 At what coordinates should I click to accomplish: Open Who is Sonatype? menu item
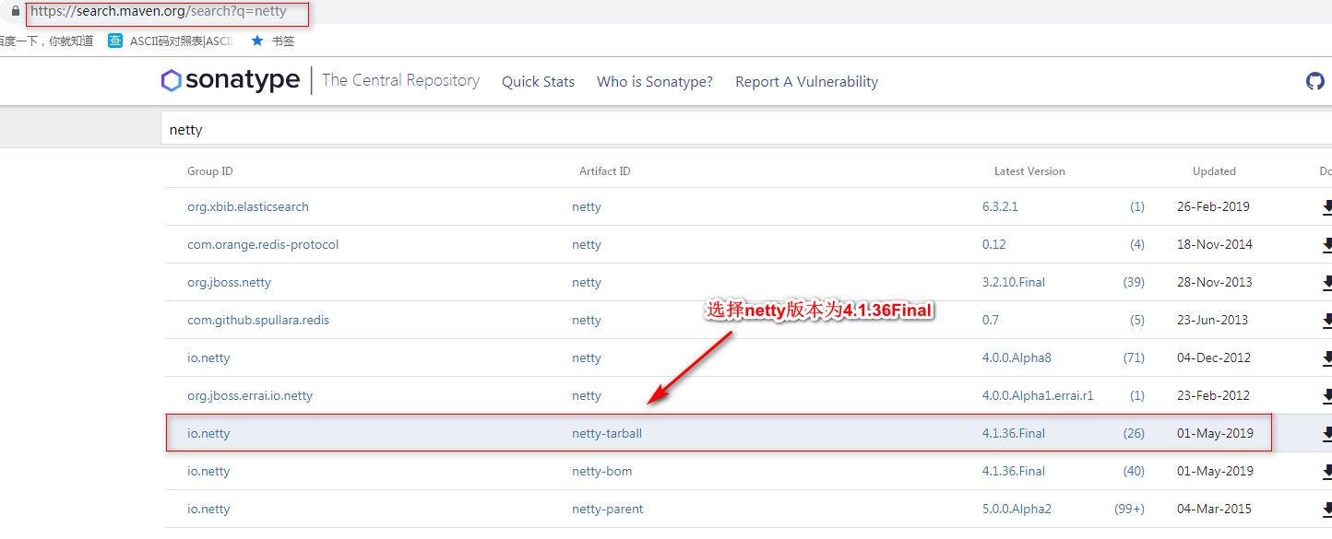point(655,81)
